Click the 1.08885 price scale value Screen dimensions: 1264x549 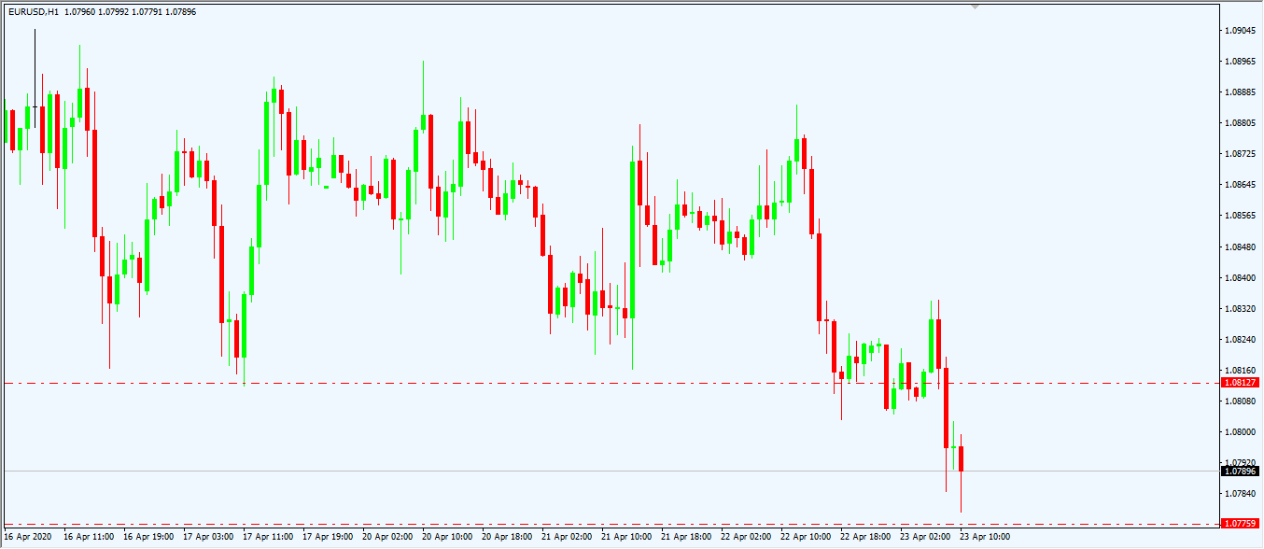click(x=1240, y=92)
